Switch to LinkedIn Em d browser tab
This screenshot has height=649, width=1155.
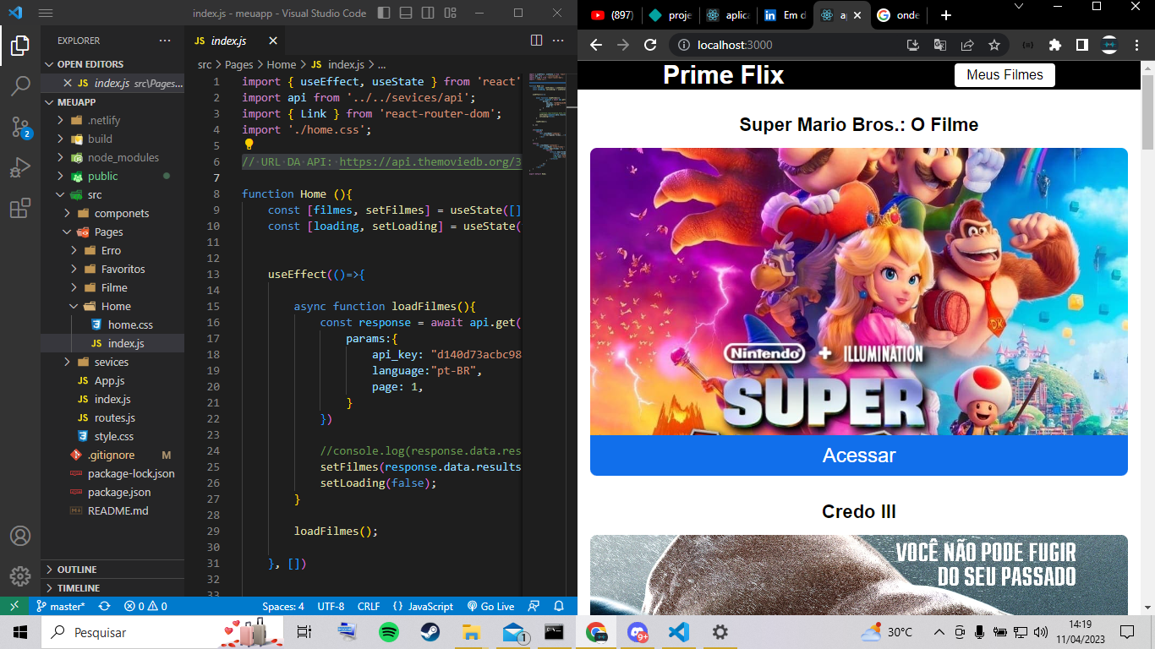tap(784, 15)
